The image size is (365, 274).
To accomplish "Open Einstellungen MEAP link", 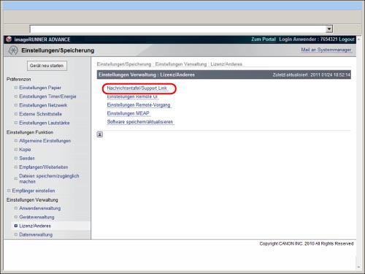I will point(128,113).
